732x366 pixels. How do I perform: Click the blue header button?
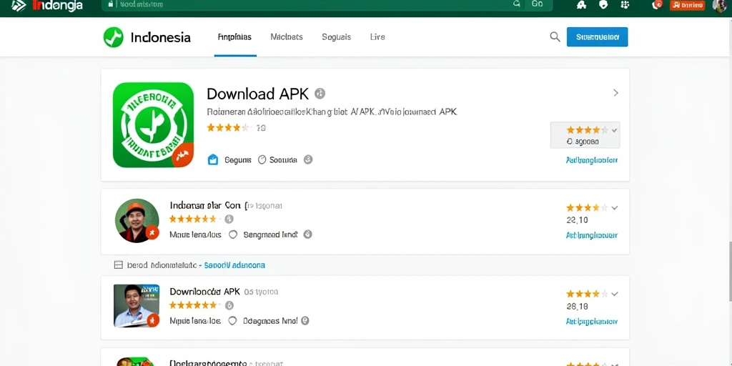(597, 37)
